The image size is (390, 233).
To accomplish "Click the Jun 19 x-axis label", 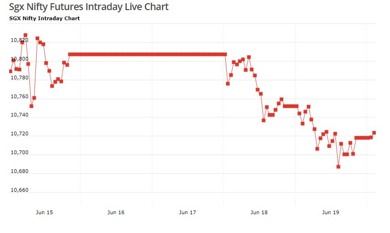I will pyautogui.click(x=330, y=212).
